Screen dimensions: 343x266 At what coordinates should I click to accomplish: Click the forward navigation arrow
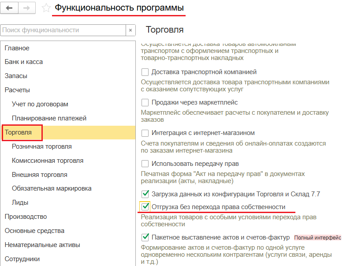coord(27,8)
